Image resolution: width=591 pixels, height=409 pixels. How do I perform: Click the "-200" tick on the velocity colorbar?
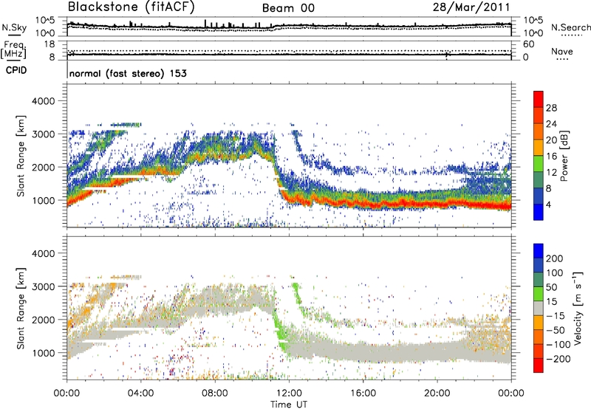point(557,359)
